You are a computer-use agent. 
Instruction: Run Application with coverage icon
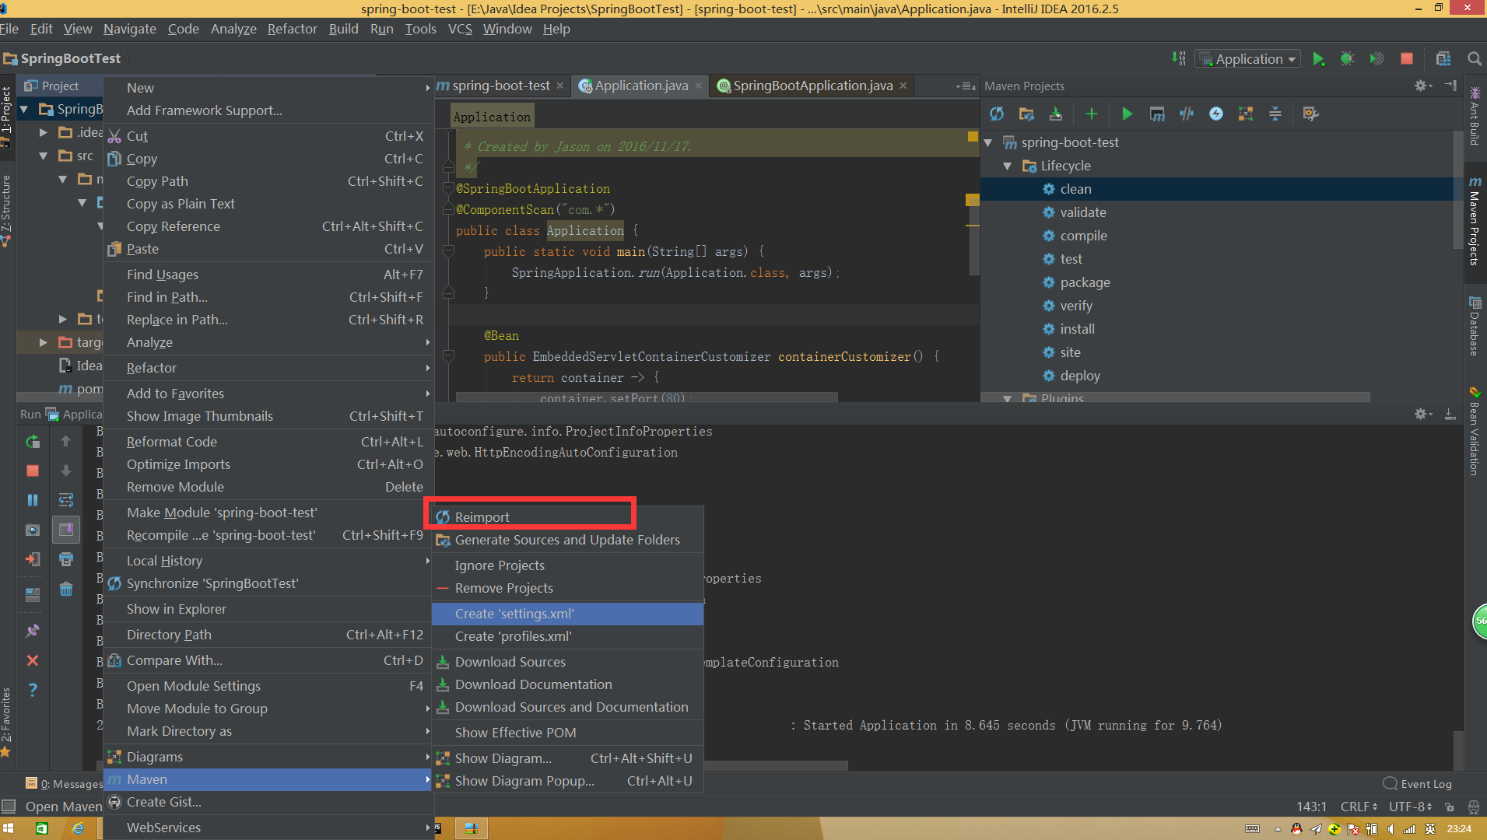pyautogui.click(x=1377, y=59)
